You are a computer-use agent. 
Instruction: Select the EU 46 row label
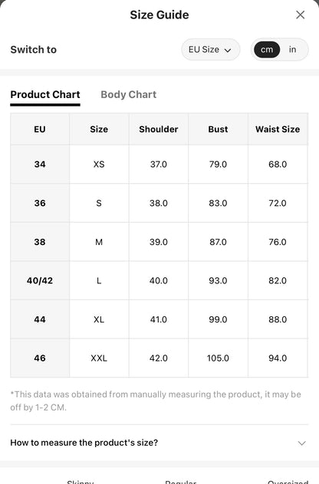(40, 358)
